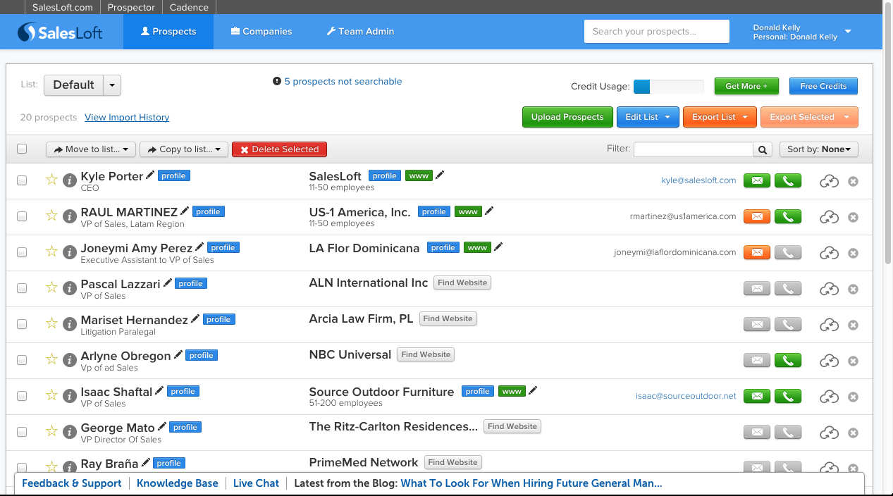Open info icon for Mariset Hernandez
This screenshot has width=893, height=496.
coord(69,324)
